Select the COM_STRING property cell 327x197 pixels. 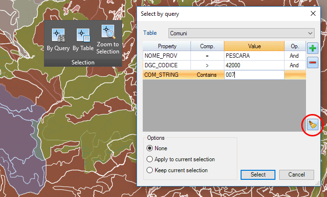[167, 75]
